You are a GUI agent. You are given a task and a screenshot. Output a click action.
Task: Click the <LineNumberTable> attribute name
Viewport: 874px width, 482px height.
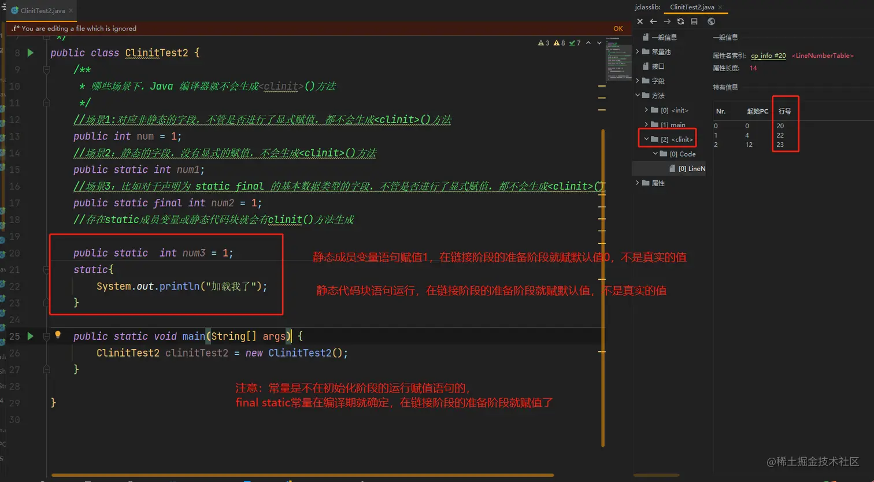823,55
